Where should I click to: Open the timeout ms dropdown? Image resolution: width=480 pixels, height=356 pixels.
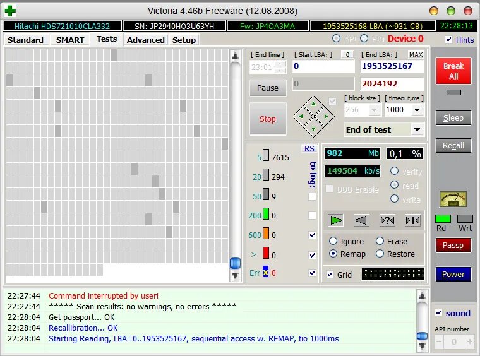(417, 110)
